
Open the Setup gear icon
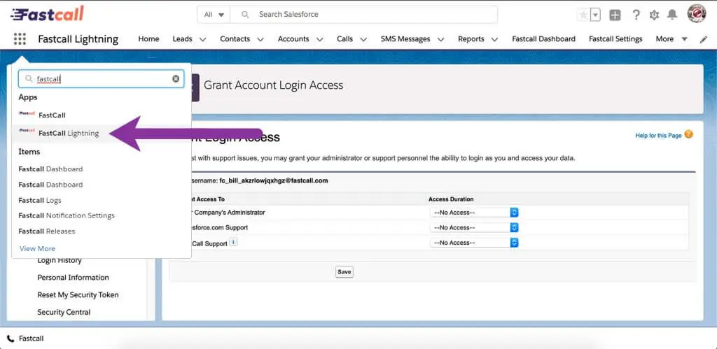pyautogui.click(x=654, y=15)
